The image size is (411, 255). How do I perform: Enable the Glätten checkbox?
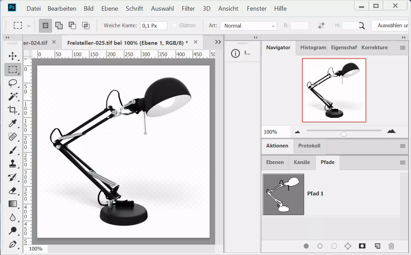tap(175, 25)
